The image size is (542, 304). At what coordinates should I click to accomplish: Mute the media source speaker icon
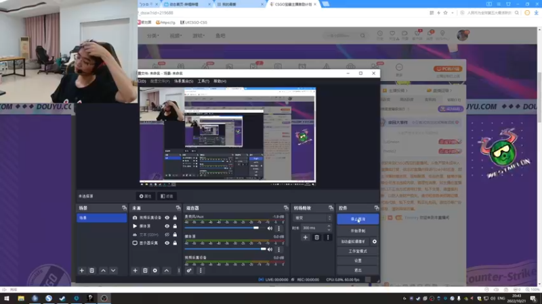pos(270,249)
